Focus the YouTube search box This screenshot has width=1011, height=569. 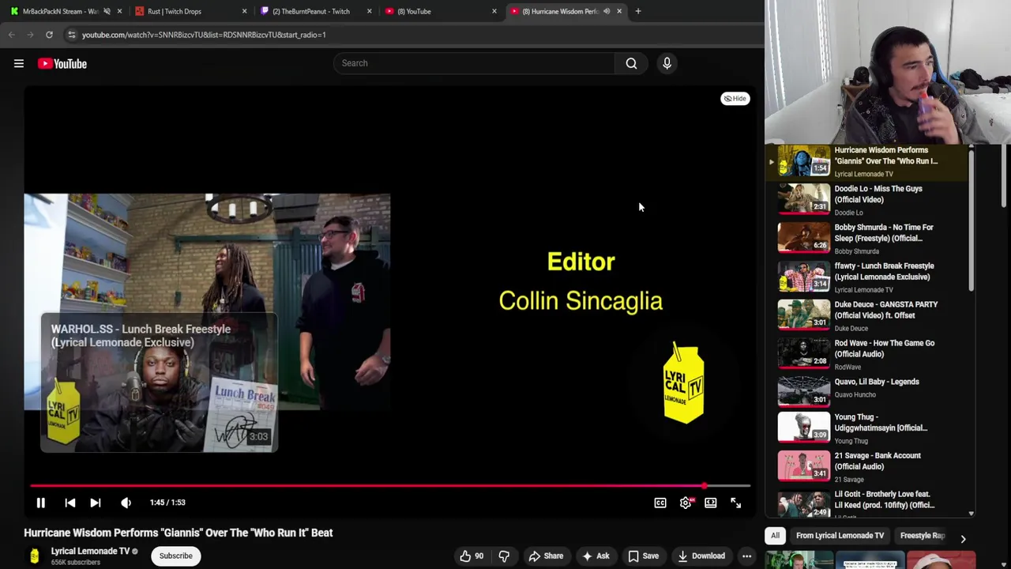(474, 63)
